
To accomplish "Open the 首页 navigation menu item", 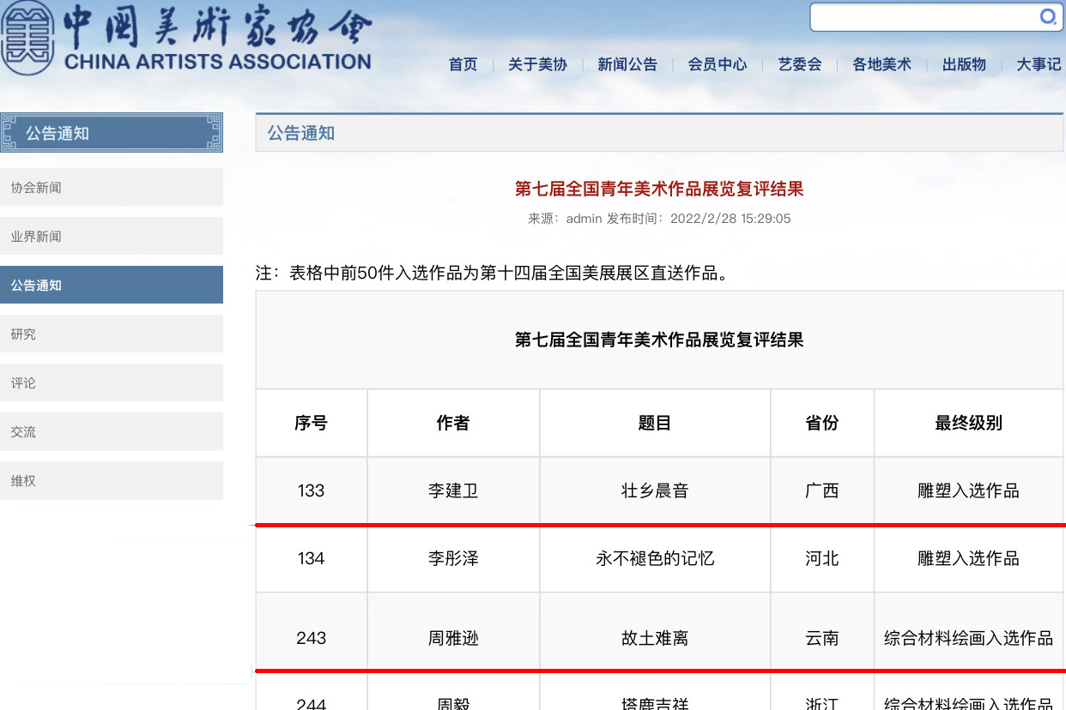I will (x=463, y=64).
